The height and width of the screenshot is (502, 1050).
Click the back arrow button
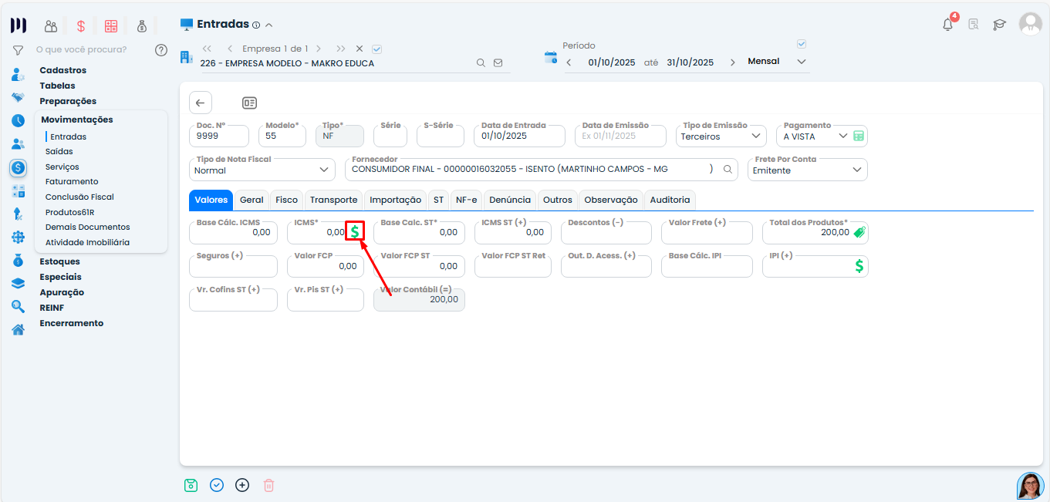[x=201, y=103]
